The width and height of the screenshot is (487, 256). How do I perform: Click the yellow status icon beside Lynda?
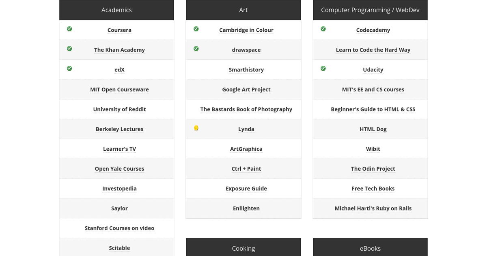click(x=196, y=128)
